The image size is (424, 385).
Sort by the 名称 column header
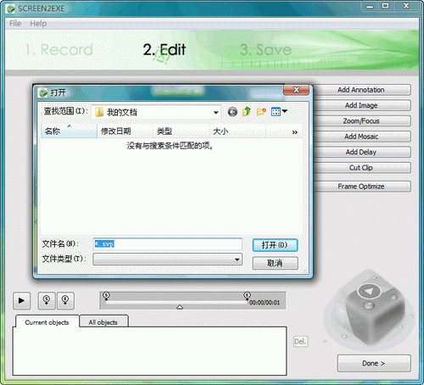point(69,131)
